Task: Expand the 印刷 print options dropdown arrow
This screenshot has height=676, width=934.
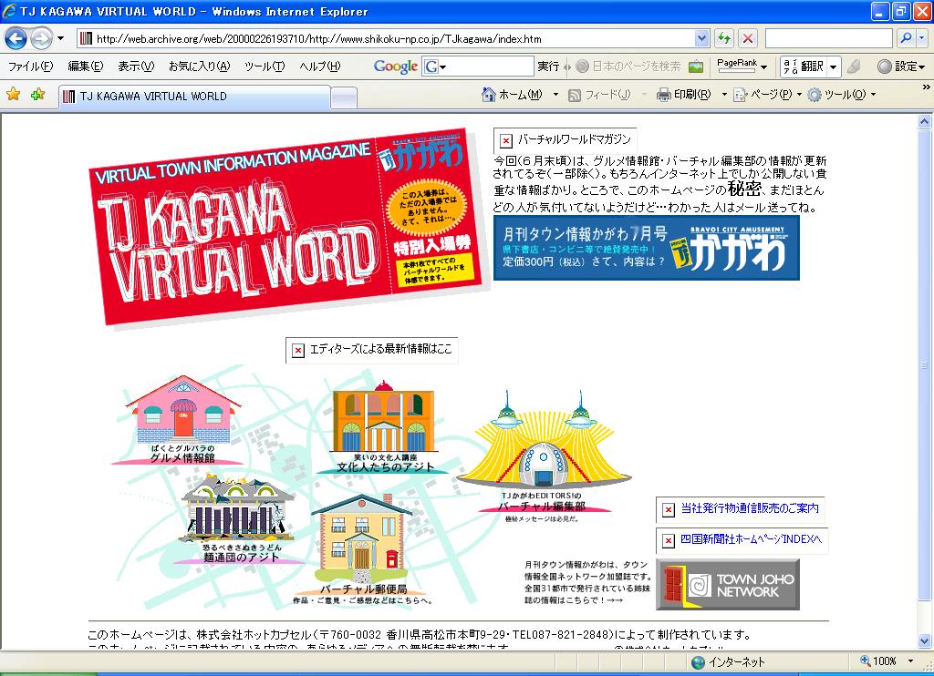Action: (724, 95)
